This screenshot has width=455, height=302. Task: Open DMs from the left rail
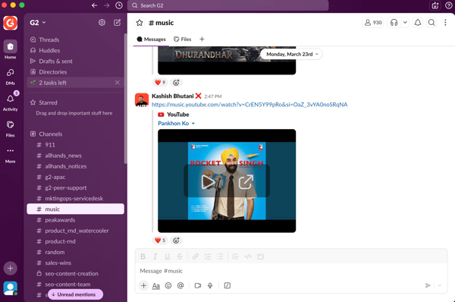[10, 76]
